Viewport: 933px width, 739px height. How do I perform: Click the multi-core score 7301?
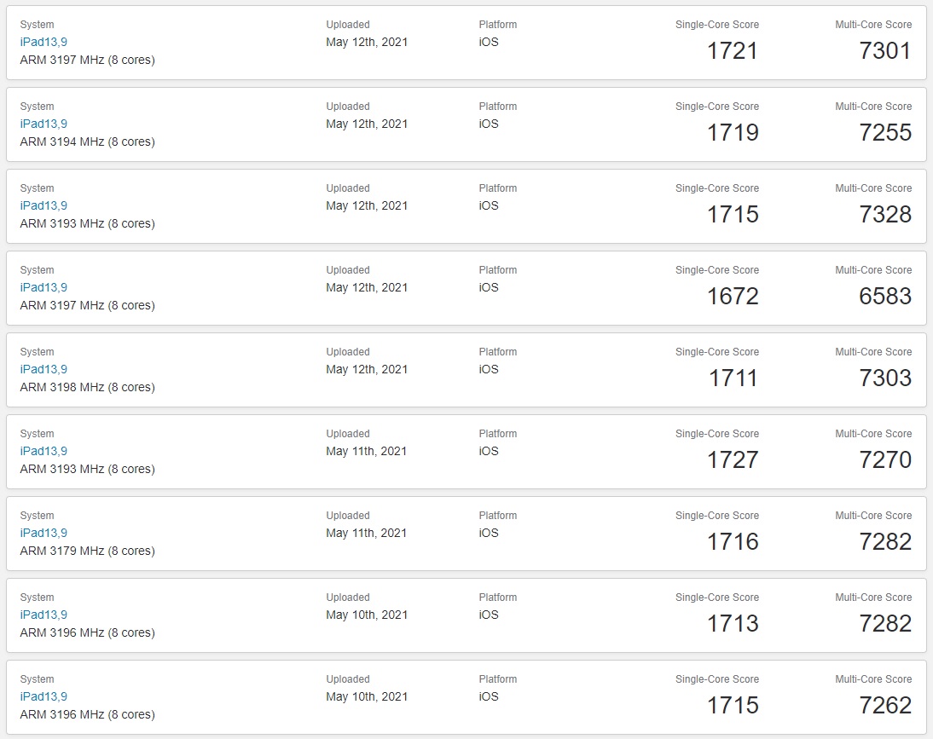coord(884,51)
